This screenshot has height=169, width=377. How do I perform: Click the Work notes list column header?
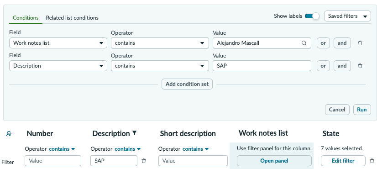(263, 133)
